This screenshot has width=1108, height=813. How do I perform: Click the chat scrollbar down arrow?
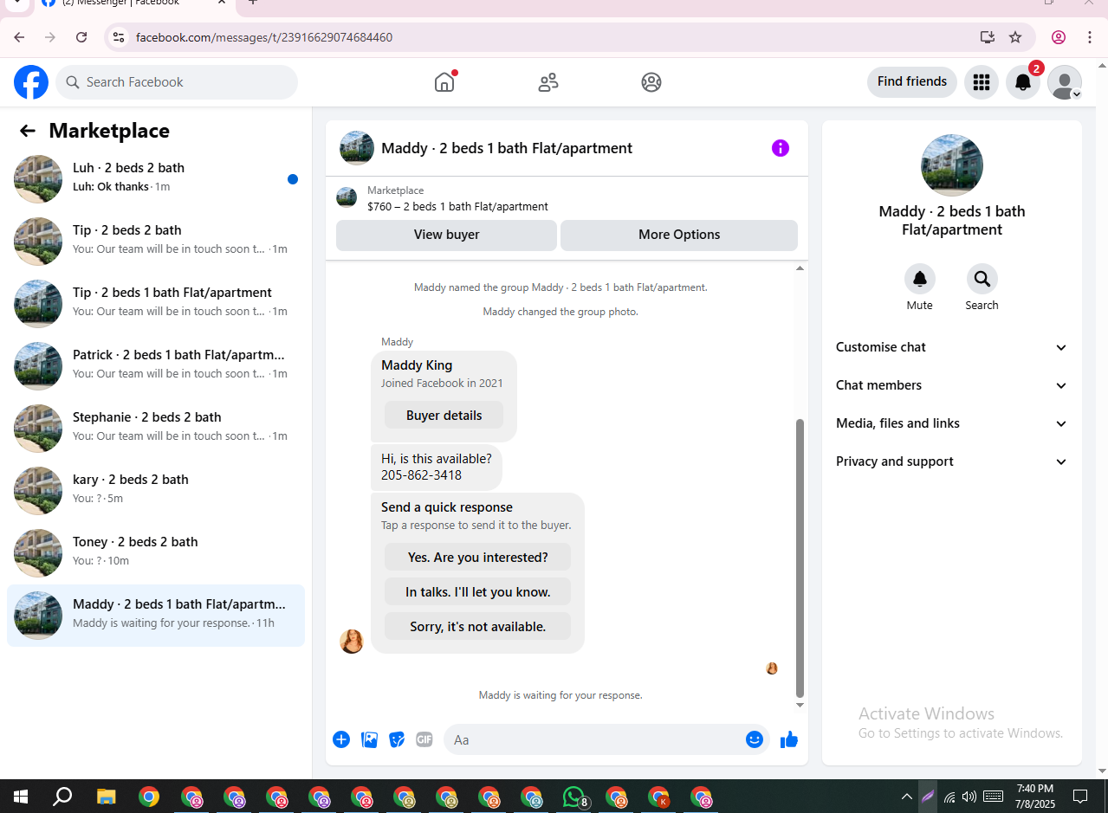pyautogui.click(x=800, y=705)
